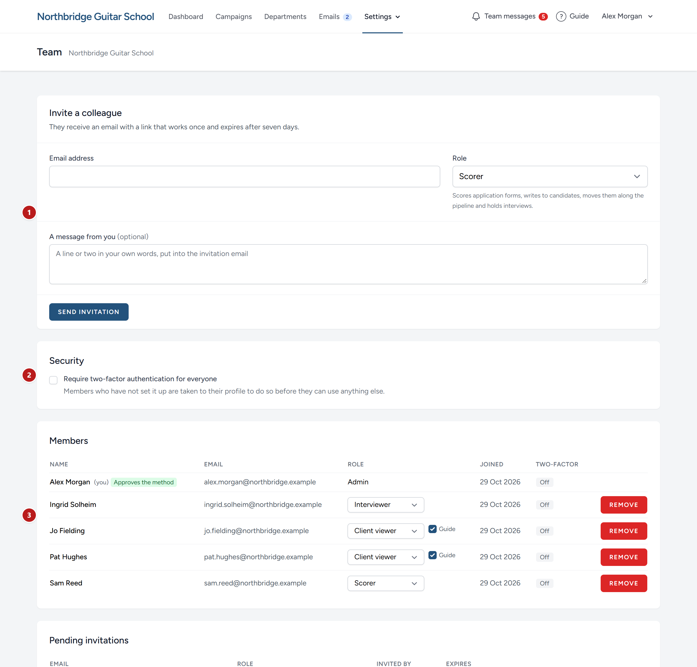This screenshot has width=697, height=667.
Task: Open the Guide question-mark icon
Action: pos(561,16)
